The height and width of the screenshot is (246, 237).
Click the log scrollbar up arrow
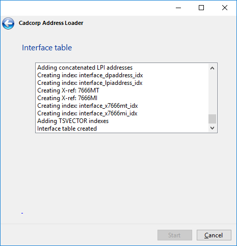(x=212, y=68)
